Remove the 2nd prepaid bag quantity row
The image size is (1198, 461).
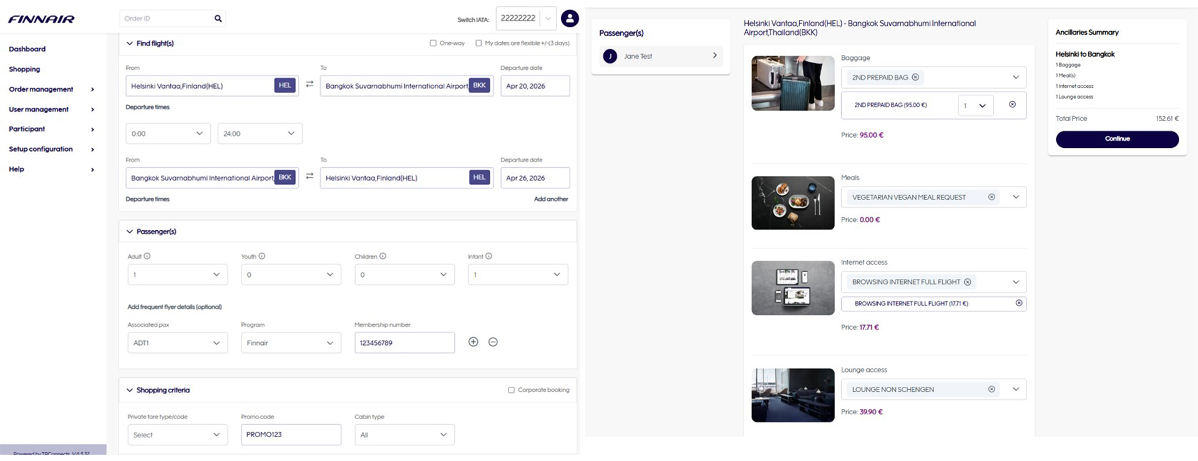(1012, 105)
